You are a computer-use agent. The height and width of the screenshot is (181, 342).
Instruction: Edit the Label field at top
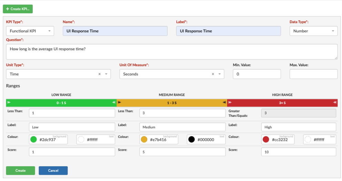(228, 31)
